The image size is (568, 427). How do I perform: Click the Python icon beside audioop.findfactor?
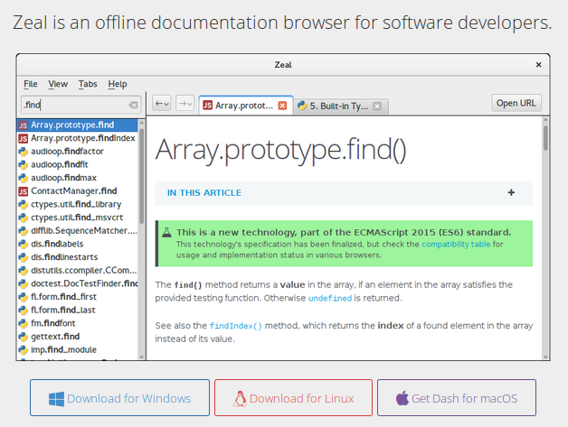point(24,152)
